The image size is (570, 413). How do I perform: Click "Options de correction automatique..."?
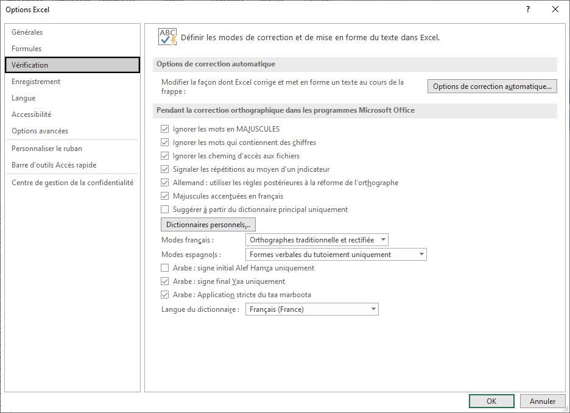492,86
